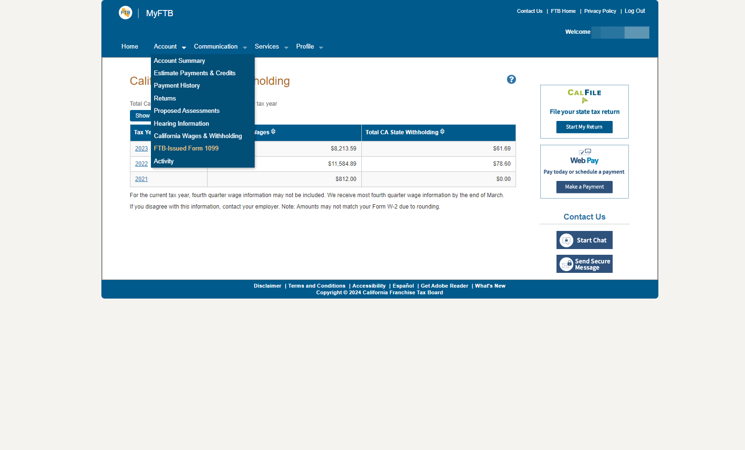
Task: Open the Account menu
Action: (165, 47)
